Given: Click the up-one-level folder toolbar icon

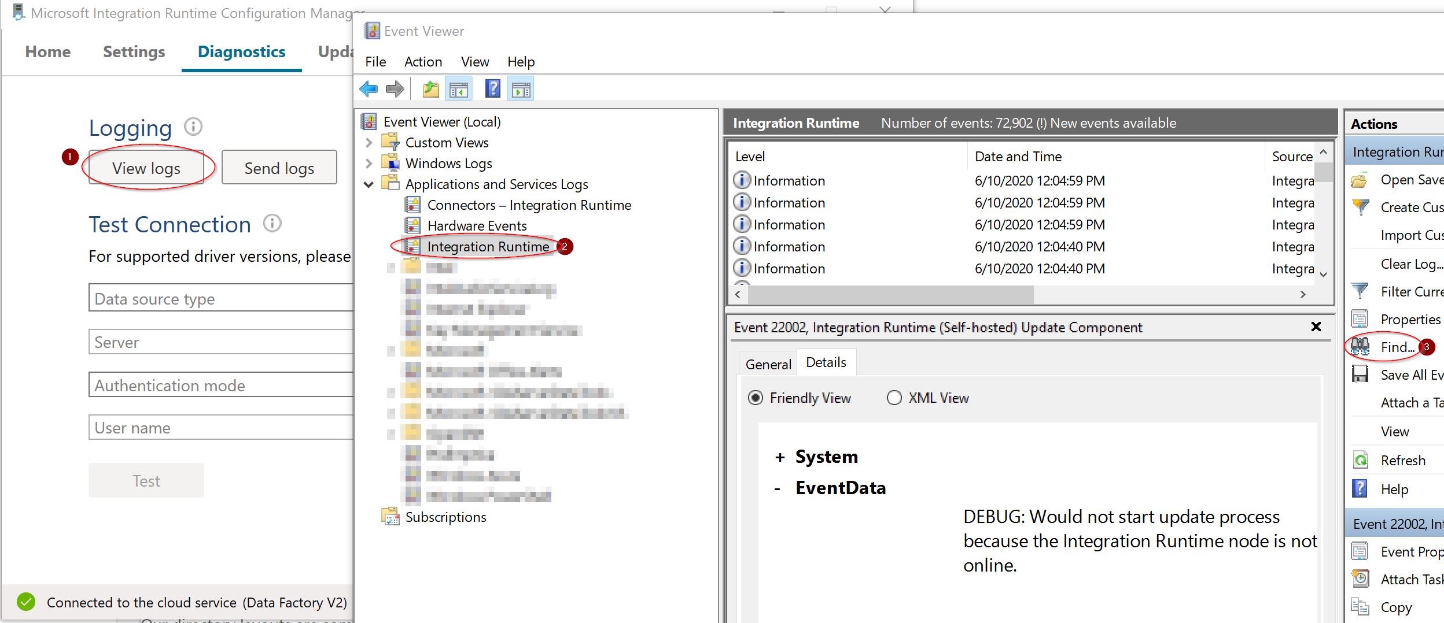Looking at the screenshot, I should (x=430, y=89).
